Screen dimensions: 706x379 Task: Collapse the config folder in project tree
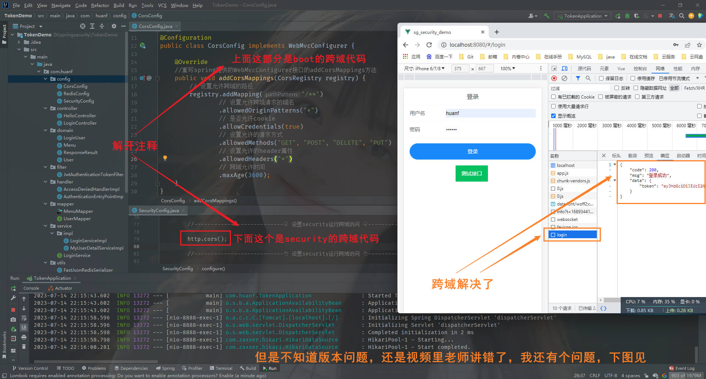click(x=46, y=79)
